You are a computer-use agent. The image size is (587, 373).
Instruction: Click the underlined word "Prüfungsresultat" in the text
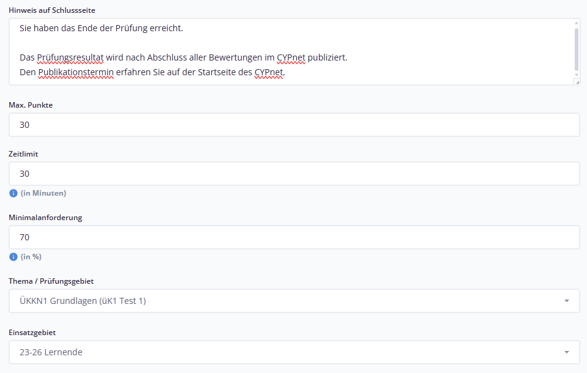[70, 57]
